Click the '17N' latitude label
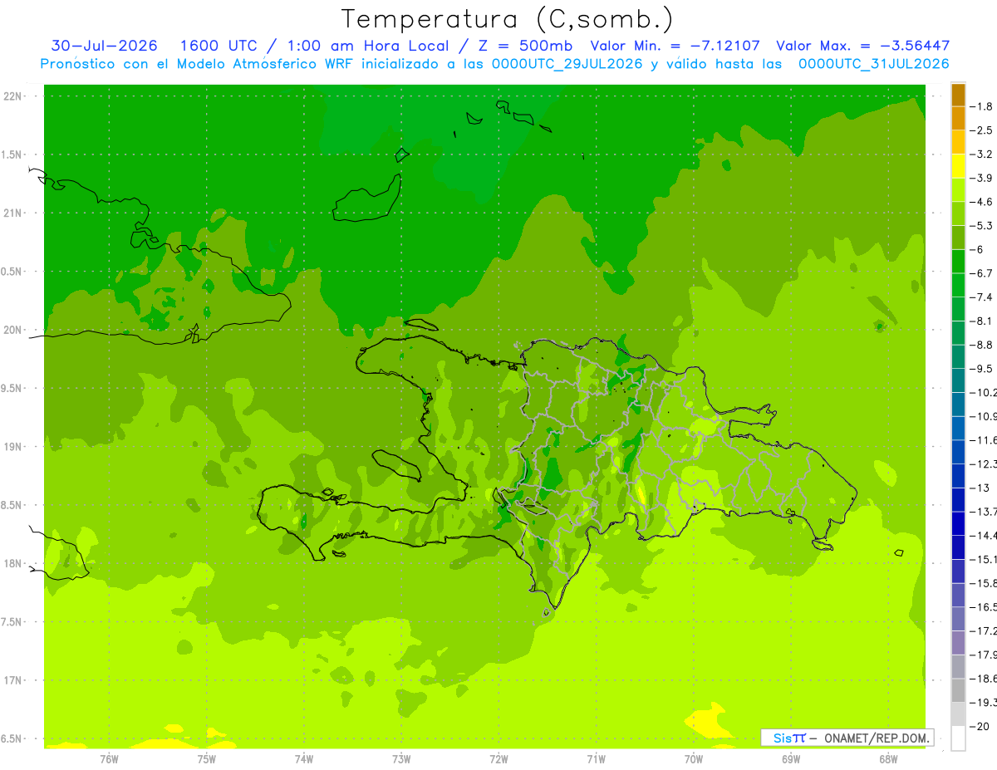 point(14,681)
